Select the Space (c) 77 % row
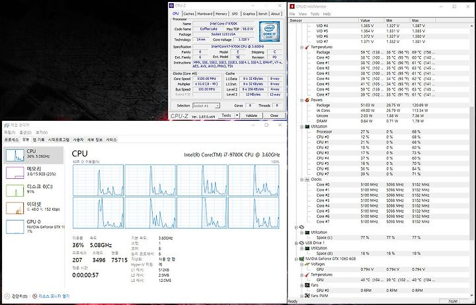 coord(378,238)
